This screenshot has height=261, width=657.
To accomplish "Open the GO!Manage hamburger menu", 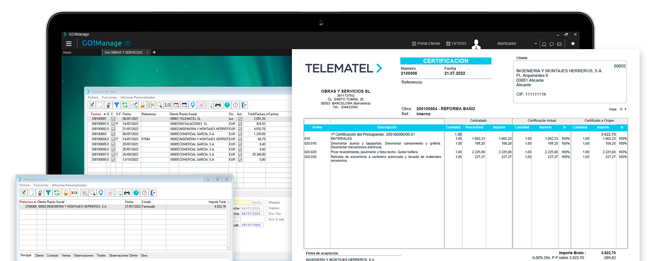I will click(x=69, y=44).
